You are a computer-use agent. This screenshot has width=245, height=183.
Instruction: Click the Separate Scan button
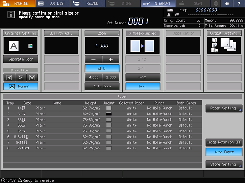pyautogui.click(x=21, y=59)
